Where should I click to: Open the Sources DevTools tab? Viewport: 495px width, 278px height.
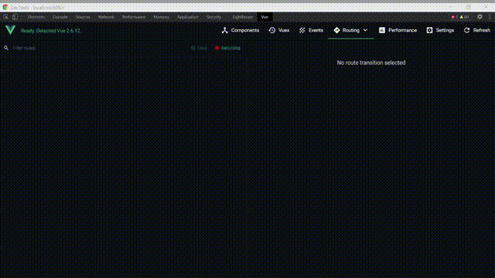[83, 17]
